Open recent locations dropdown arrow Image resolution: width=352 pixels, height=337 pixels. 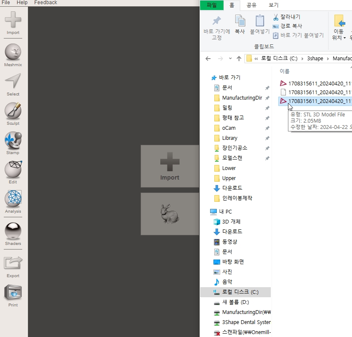click(x=230, y=59)
